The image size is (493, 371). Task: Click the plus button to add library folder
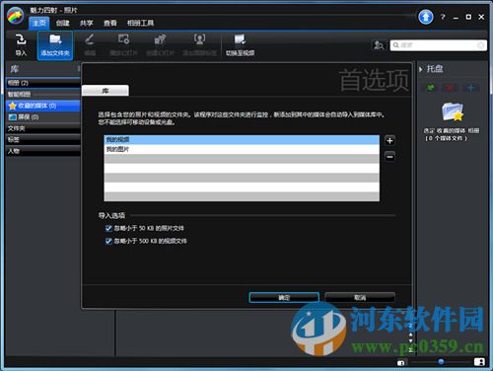[x=389, y=141]
